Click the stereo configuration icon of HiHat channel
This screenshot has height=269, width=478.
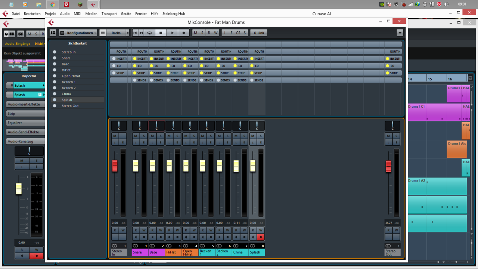click(x=169, y=245)
